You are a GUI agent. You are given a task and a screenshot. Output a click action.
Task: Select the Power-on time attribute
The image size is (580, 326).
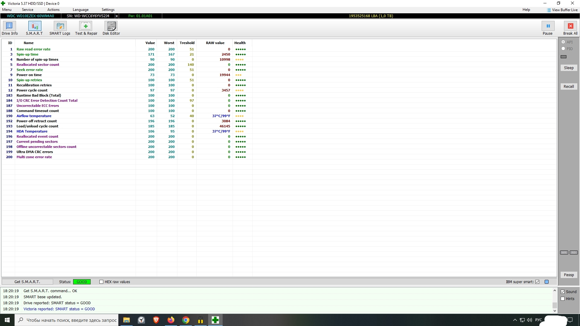pyautogui.click(x=127, y=75)
